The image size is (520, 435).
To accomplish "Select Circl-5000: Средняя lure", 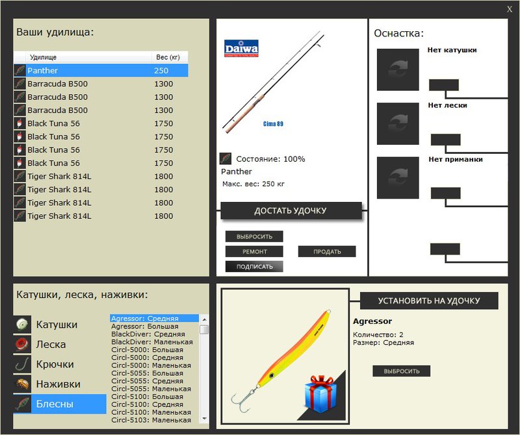I will (155, 358).
